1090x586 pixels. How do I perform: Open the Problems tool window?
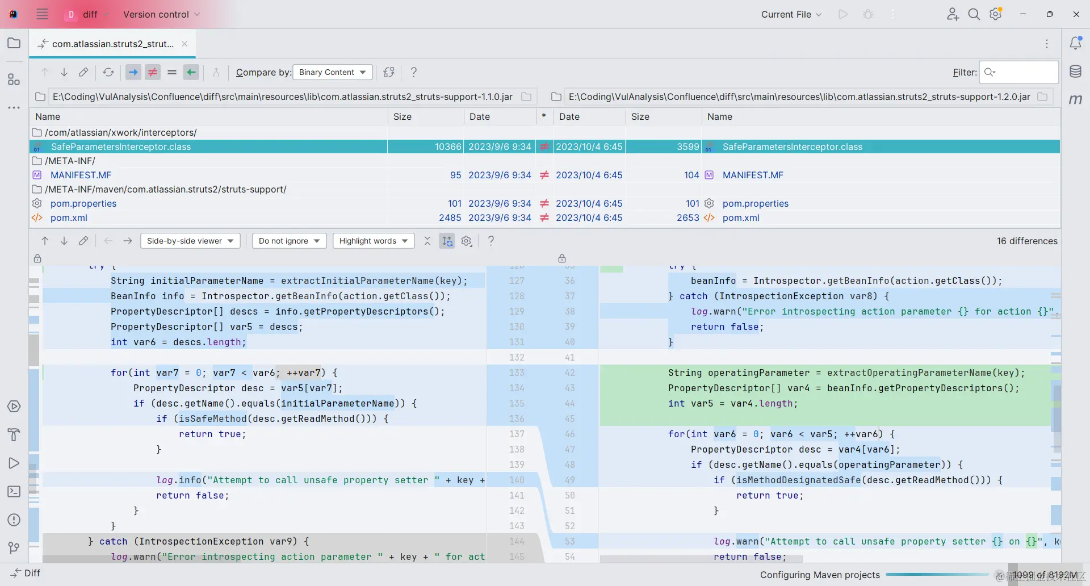tap(14, 520)
